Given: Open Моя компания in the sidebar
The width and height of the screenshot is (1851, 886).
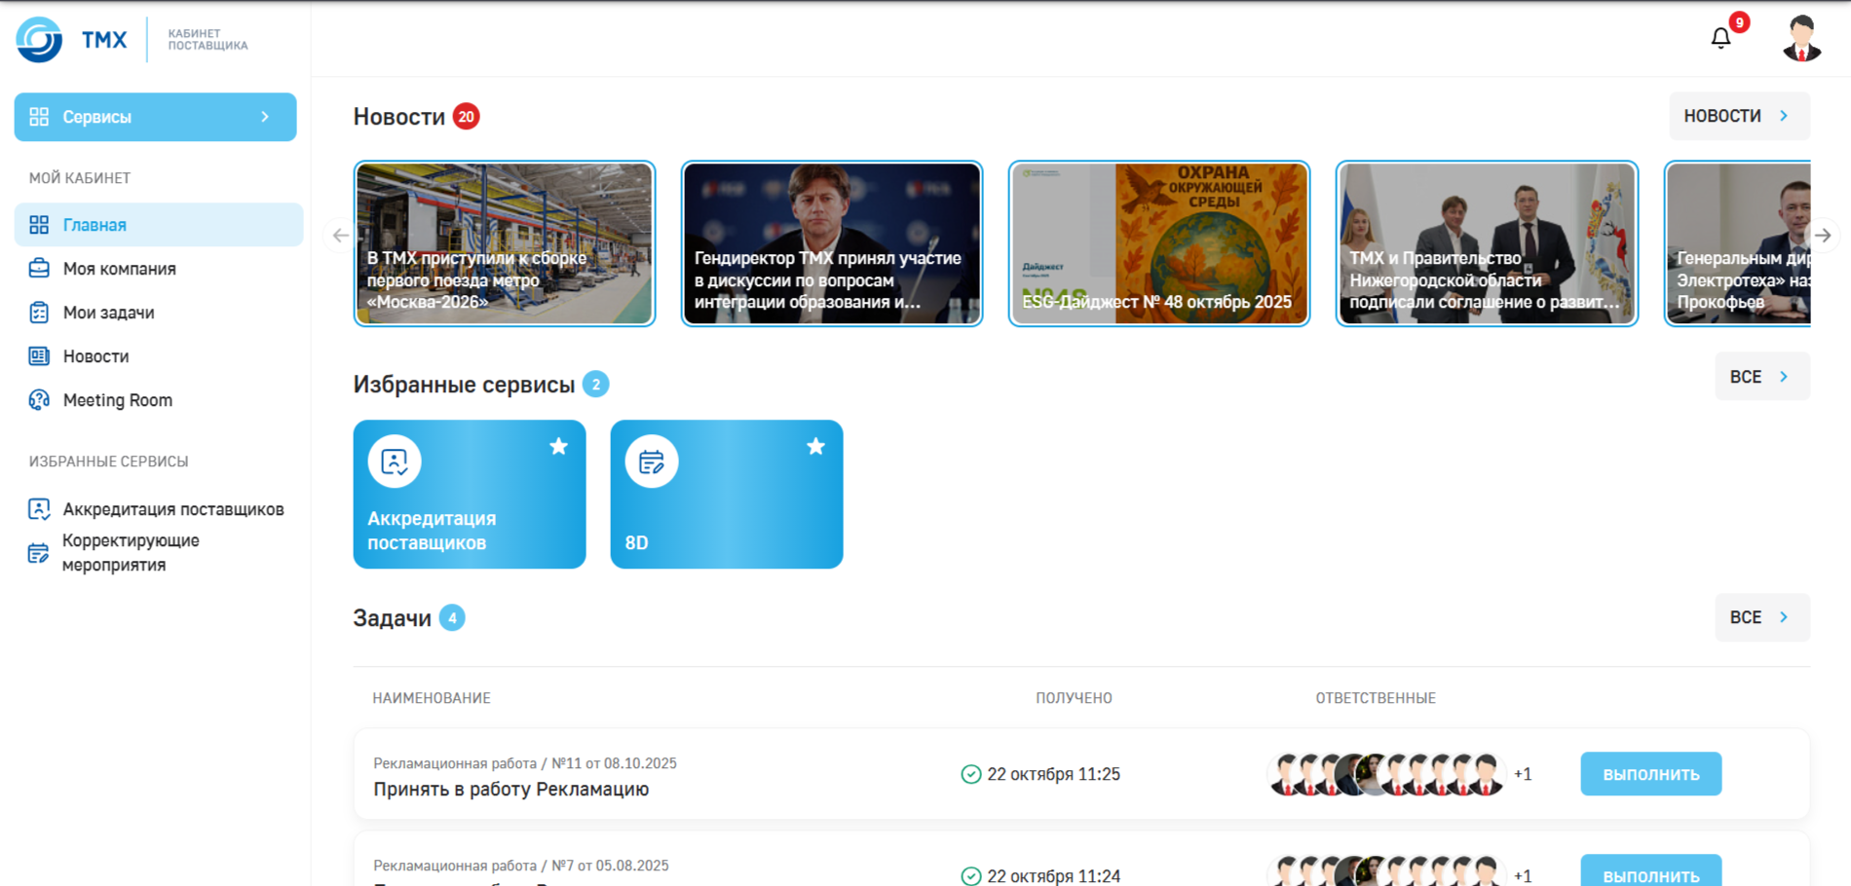Looking at the screenshot, I should coord(119,269).
